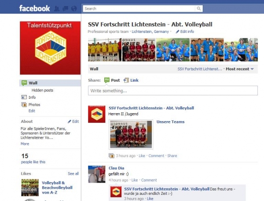Viewport: 264px width, 201px height.
Task: Click the Post share icon
Action: pyautogui.click(x=107, y=80)
